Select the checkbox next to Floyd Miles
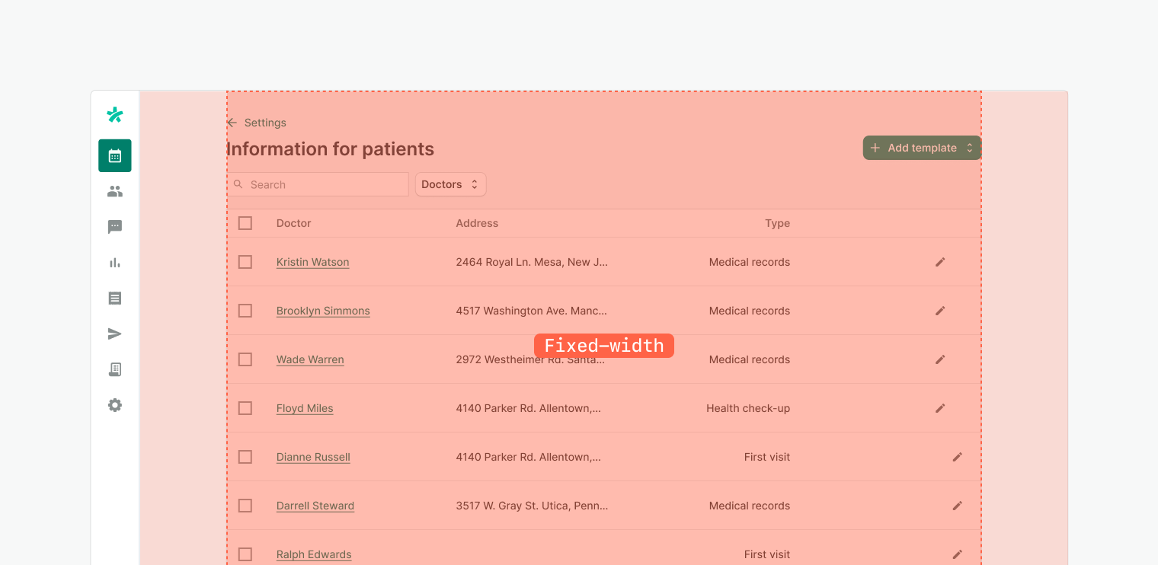 pos(245,408)
